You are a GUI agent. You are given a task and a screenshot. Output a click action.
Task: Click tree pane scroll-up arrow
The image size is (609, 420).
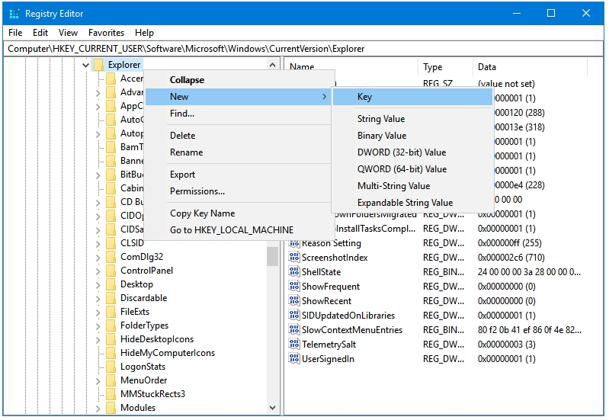(x=272, y=65)
